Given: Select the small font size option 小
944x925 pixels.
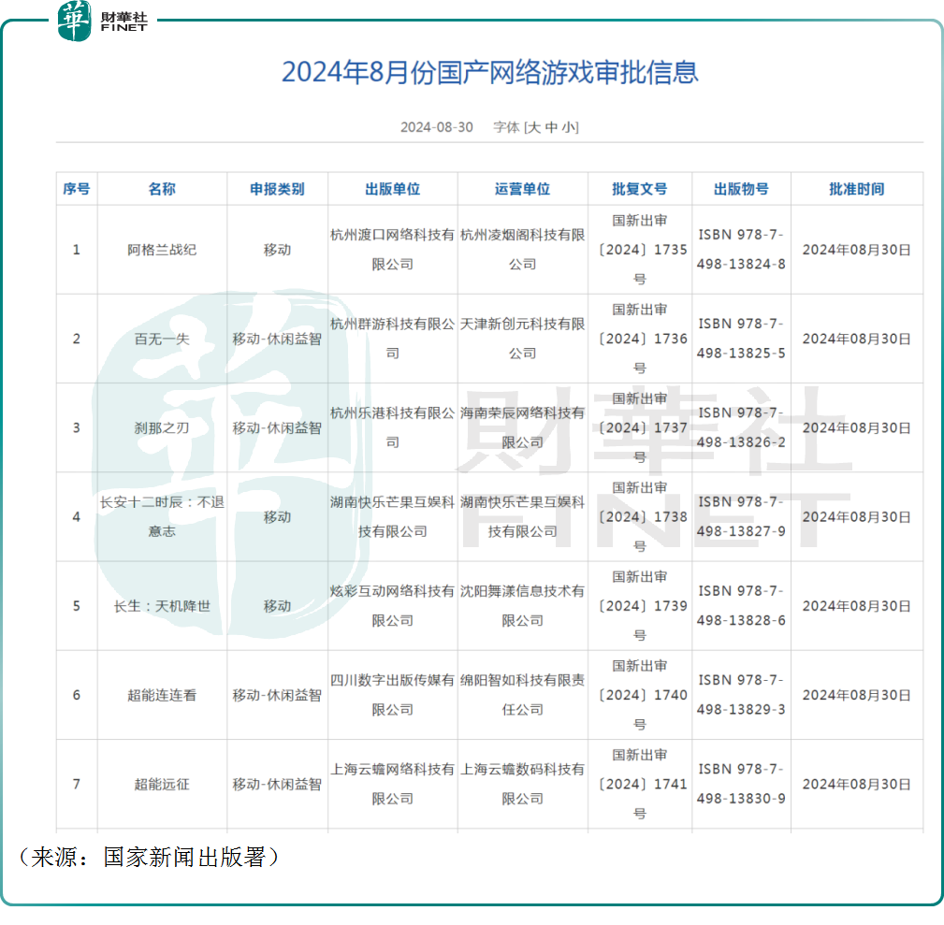Looking at the screenshot, I should [x=568, y=127].
